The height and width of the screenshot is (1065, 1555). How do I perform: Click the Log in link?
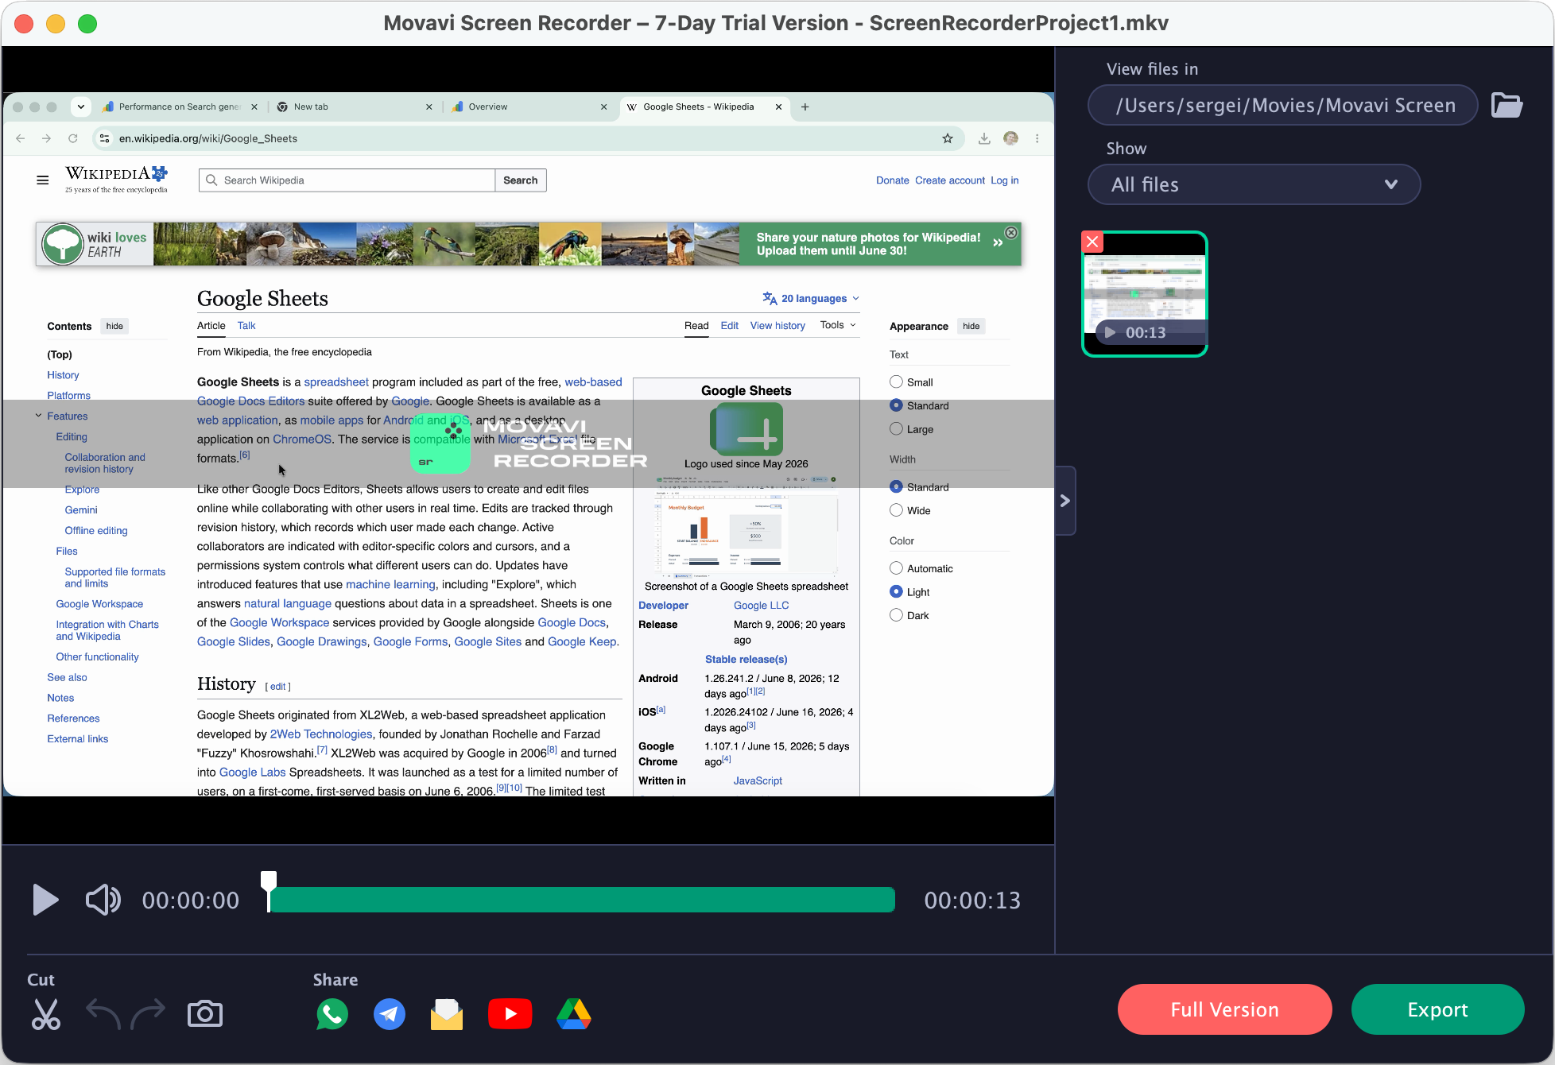click(1004, 180)
